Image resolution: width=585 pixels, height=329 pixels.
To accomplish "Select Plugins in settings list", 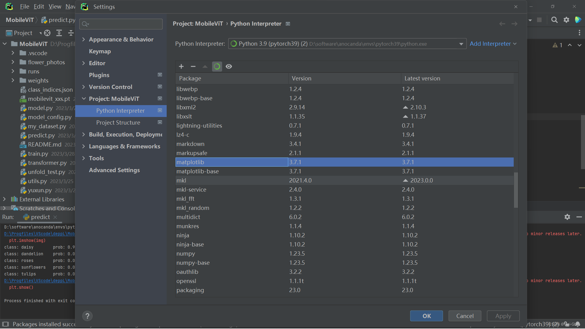I will pyautogui.click(x=99, y=75).
